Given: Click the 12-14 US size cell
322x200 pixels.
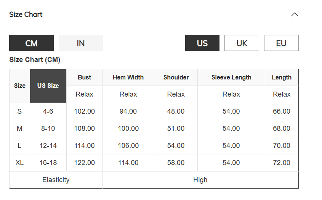Looking at the screenshot, I should pos(48,146).
